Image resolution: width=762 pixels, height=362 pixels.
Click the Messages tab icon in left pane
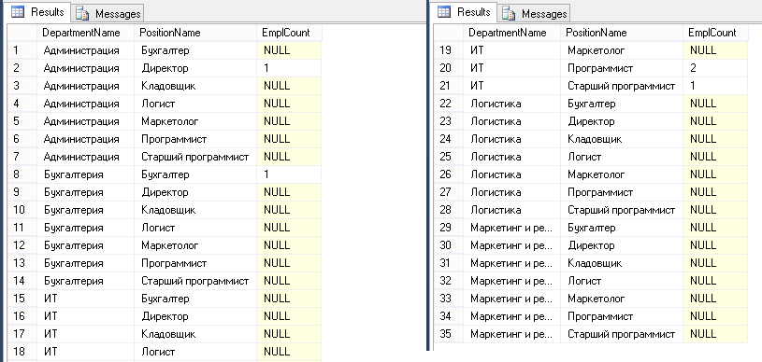click(x=82, y=14)
